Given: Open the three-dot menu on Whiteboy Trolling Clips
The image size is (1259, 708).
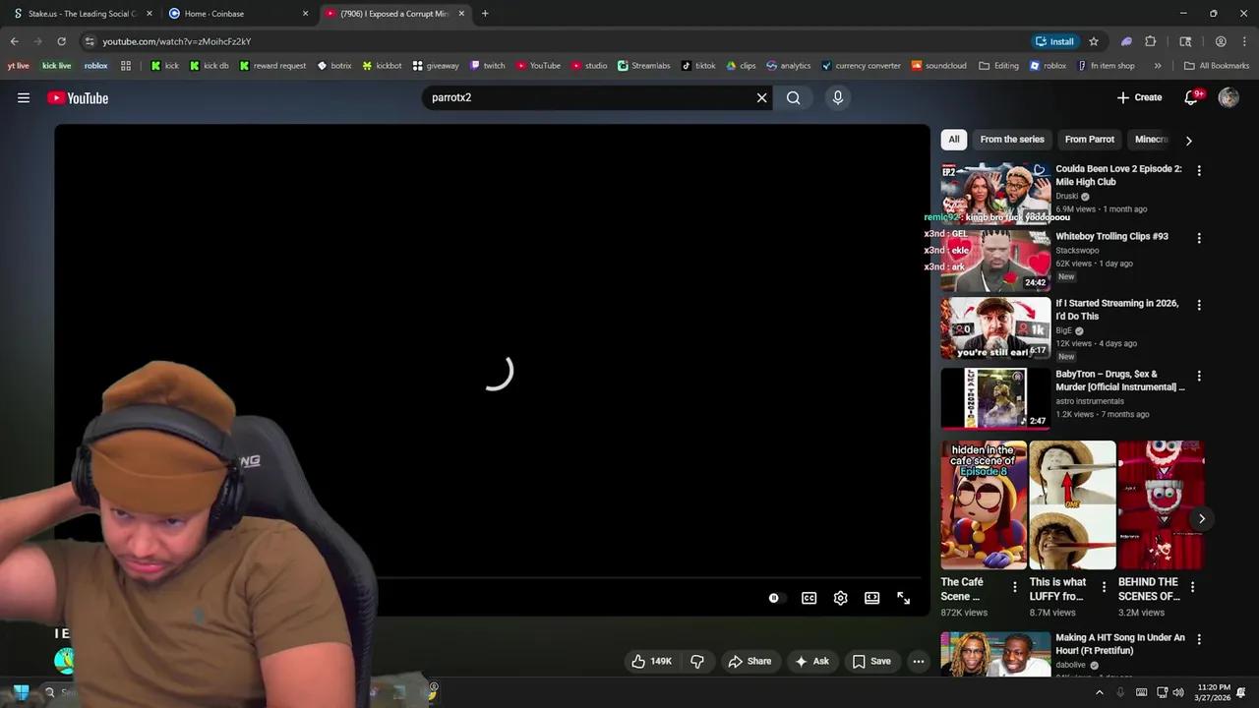Looking at the screenshot, I should (x=1199, y=237).
